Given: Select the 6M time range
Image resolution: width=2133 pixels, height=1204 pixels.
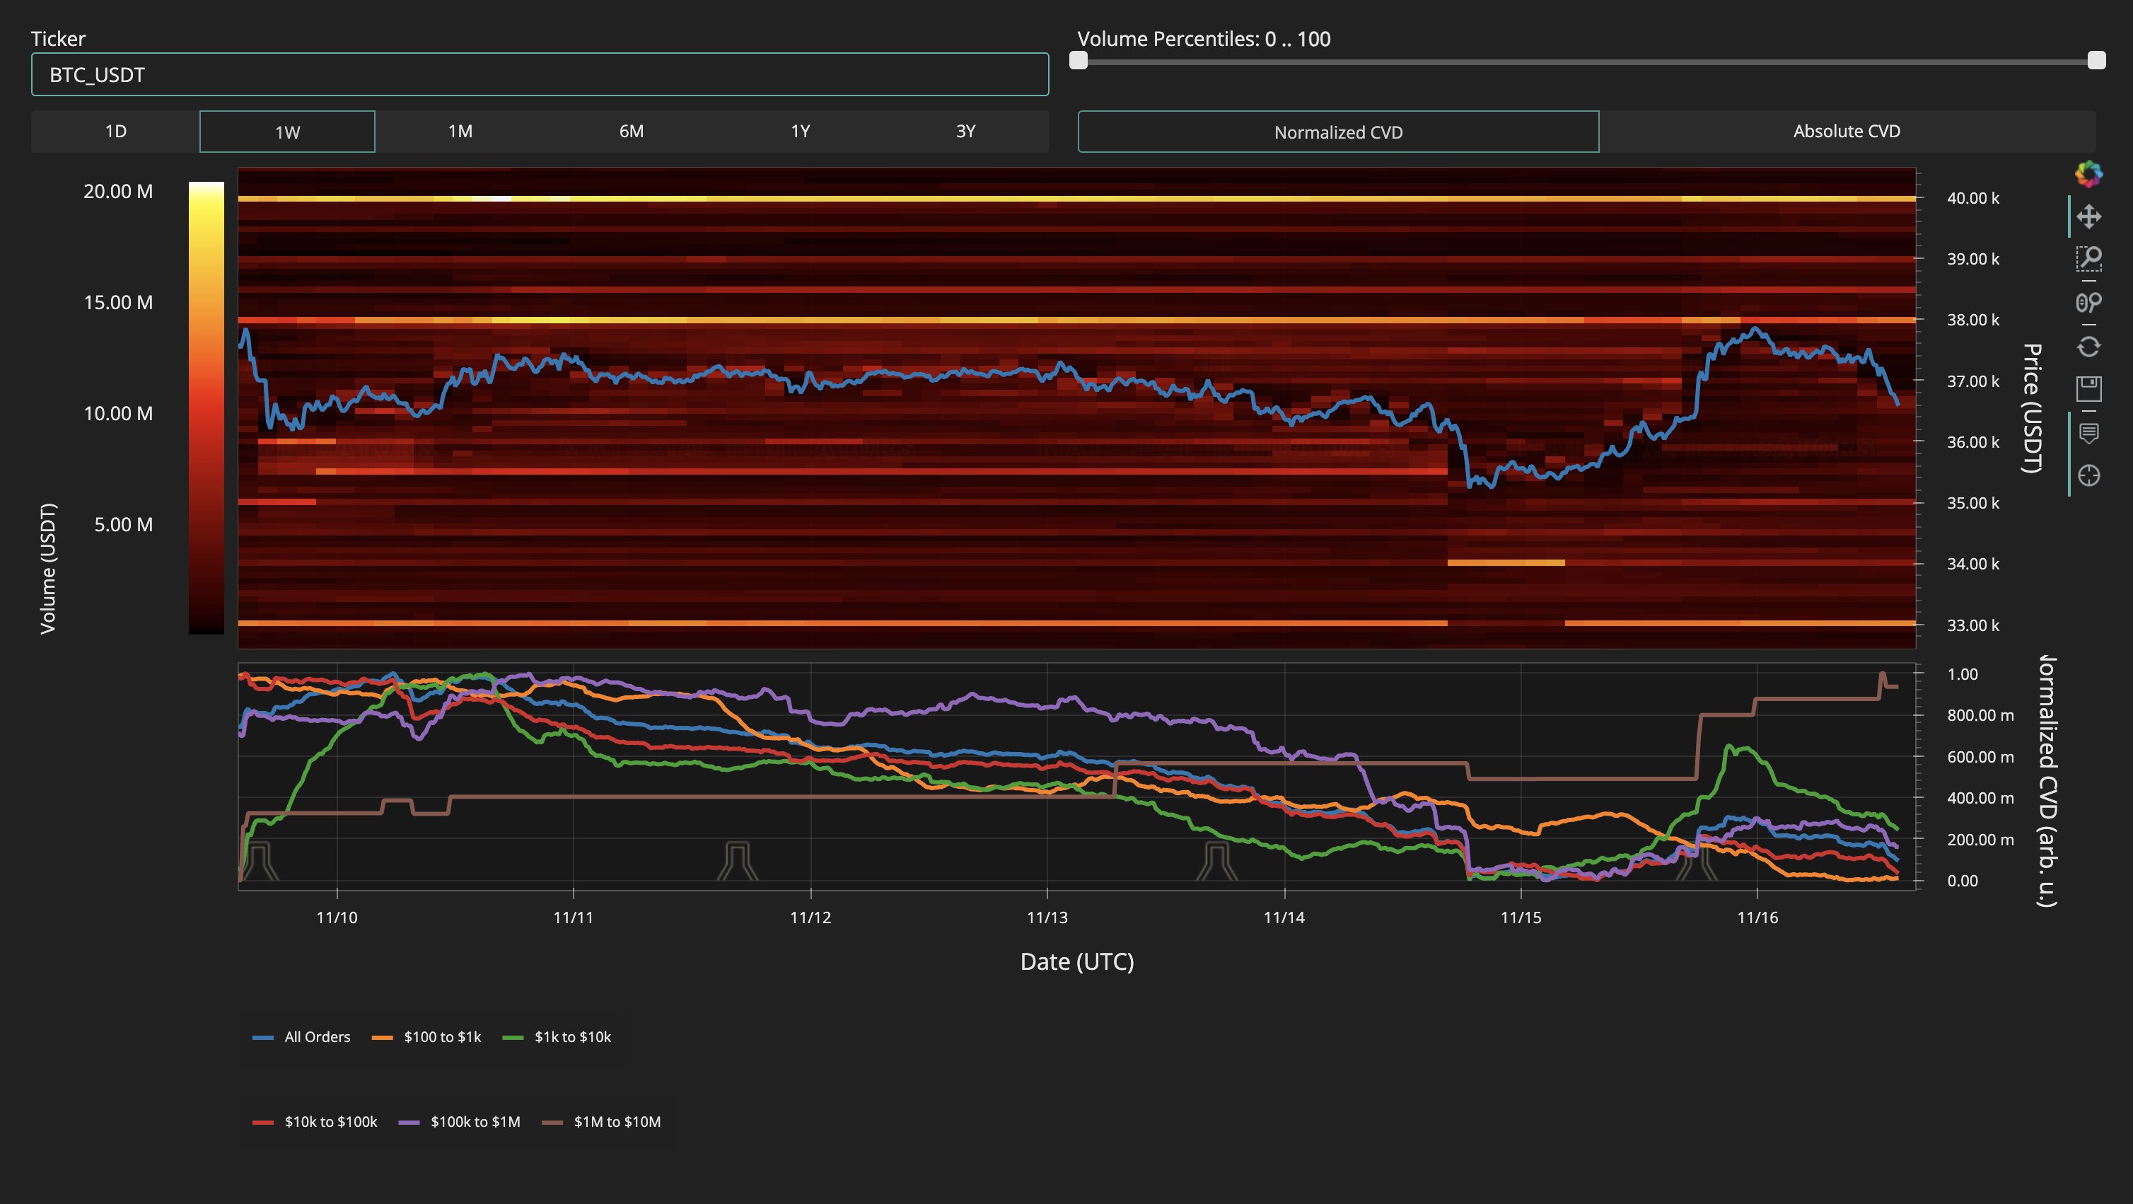Looking at the screenshot, I should [631, 132].
